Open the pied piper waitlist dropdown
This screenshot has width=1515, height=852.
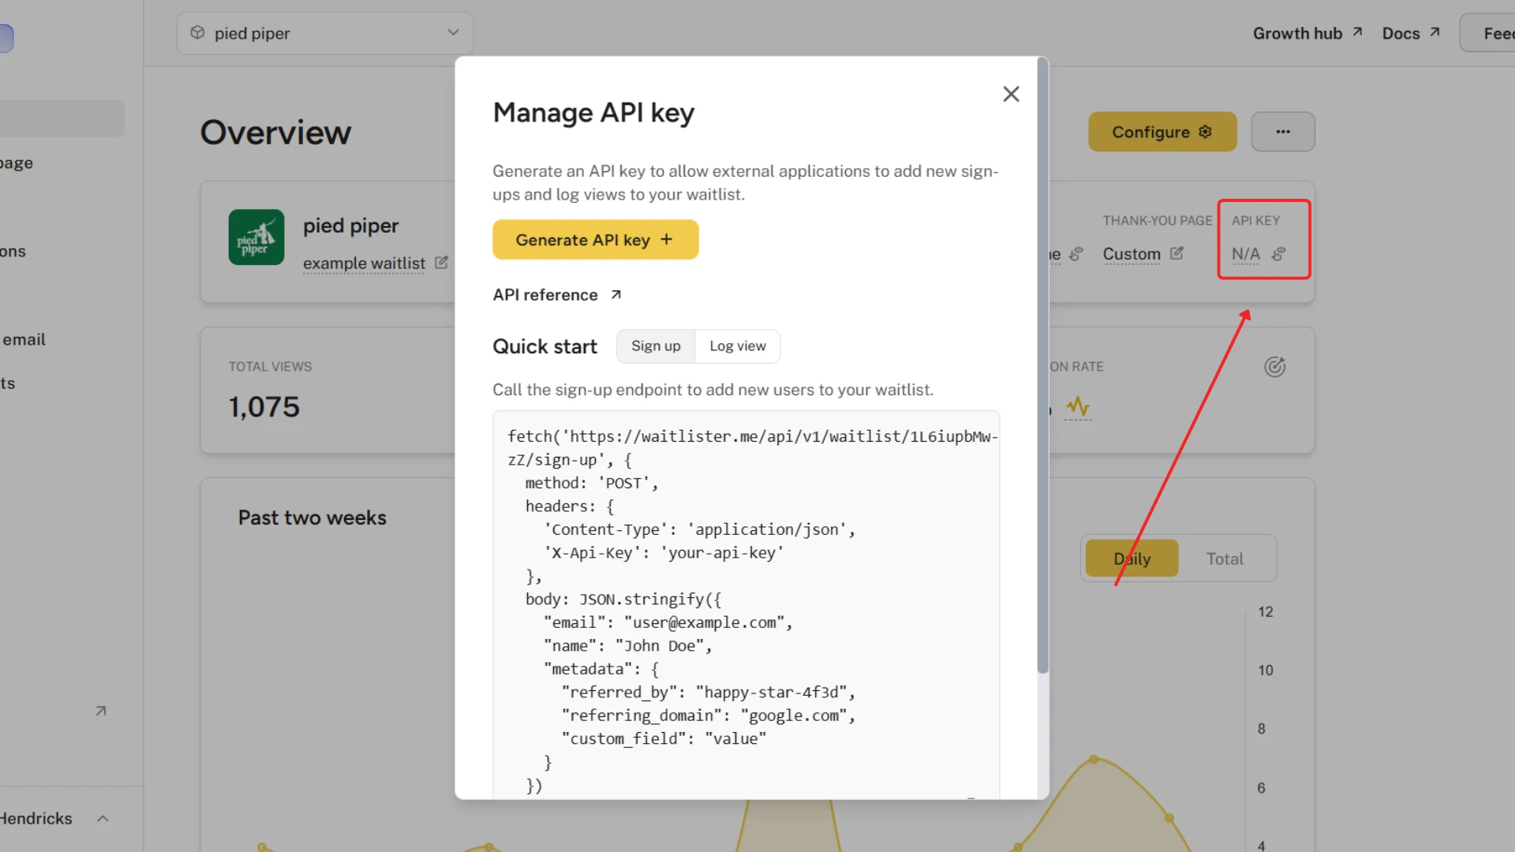(325, 33)
